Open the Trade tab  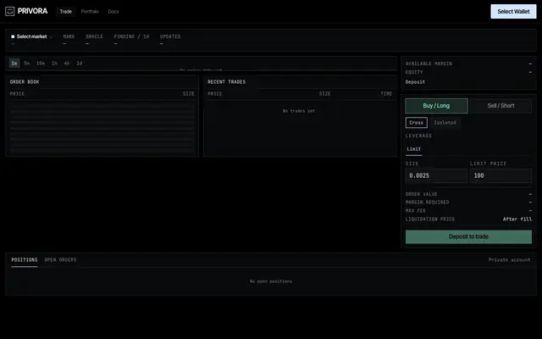click(x=66, y=11)
